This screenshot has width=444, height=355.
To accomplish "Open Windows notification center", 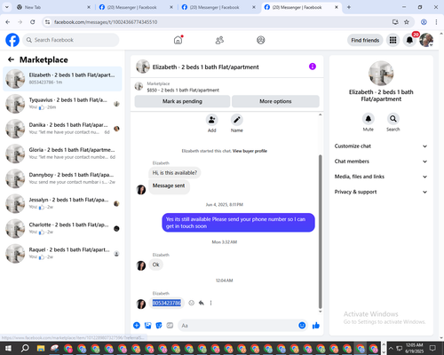I will (432, 348).
